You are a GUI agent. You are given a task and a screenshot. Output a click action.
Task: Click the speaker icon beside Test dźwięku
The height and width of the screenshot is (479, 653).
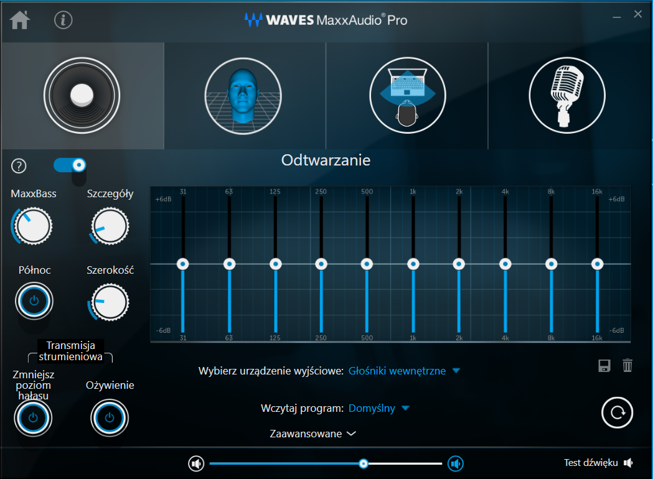click(629, 463)
